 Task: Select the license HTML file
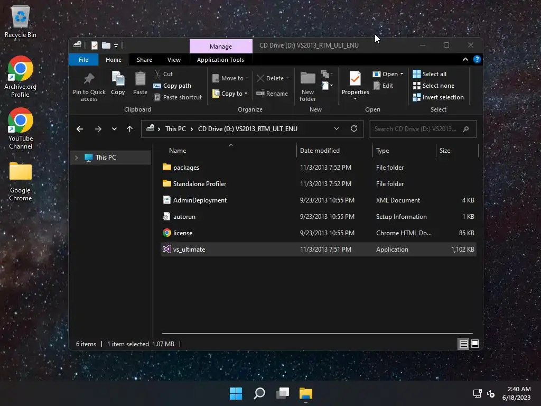pos(319,233)
